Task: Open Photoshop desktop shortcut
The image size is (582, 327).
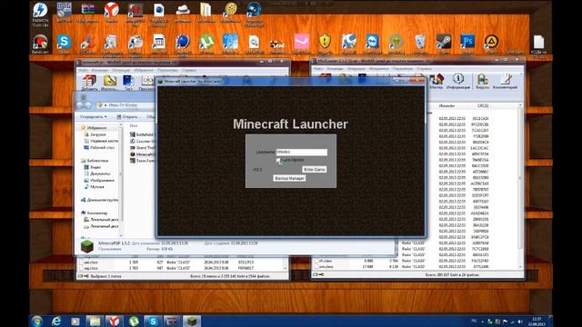Action: point(467,45)
